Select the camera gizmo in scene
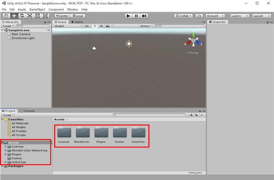Screen dimensions: 274x180 (95, 48)
